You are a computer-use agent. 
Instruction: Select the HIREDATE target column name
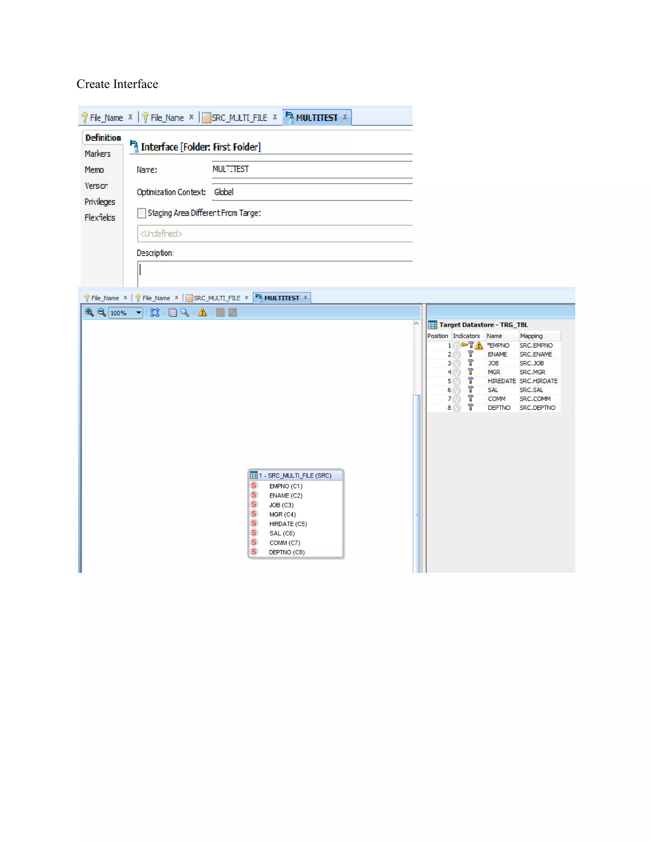tap(502, 381)
